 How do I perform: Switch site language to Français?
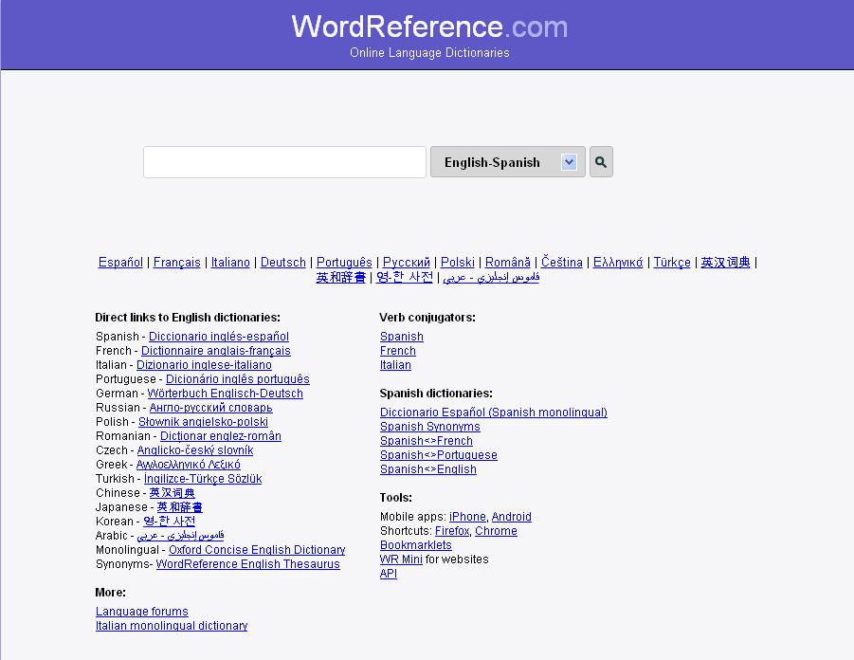[177, 262]
